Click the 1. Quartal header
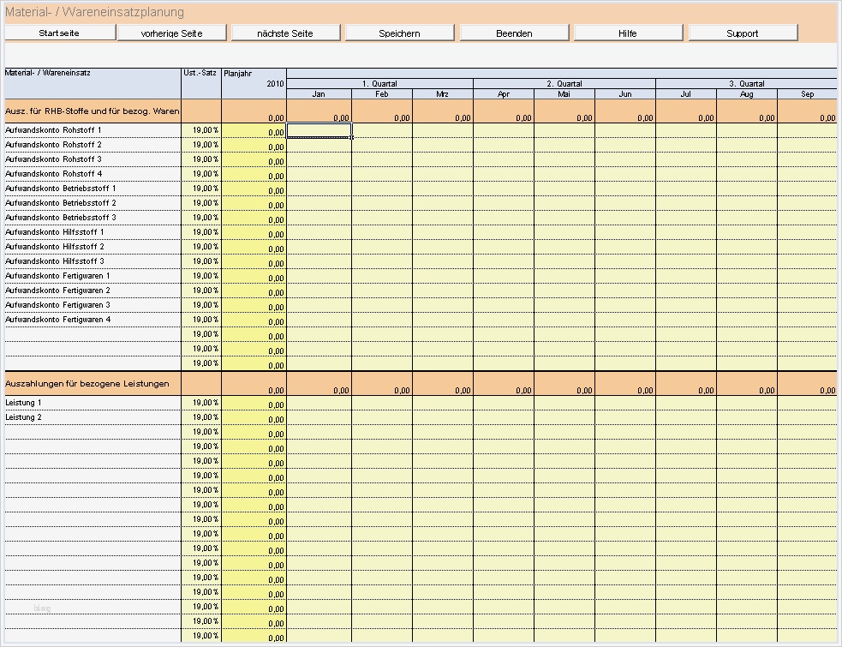The height and width of the screenshot is (647, 842). pyautogui.click(x=379, y=84)
